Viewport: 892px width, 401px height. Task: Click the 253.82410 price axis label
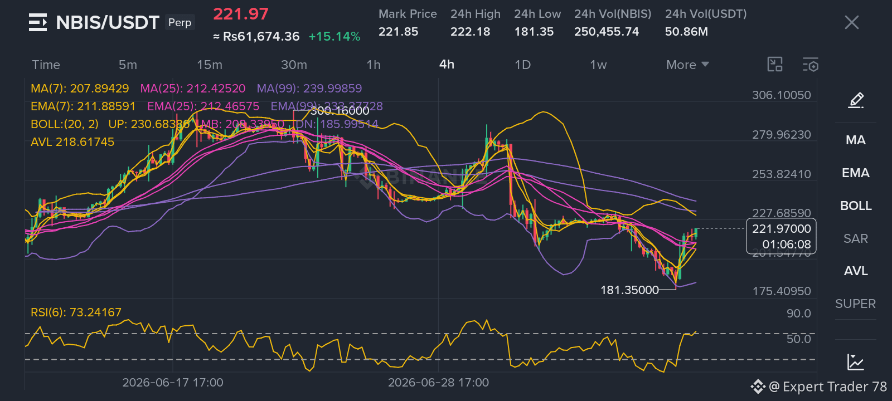click(x=782, y=174)
